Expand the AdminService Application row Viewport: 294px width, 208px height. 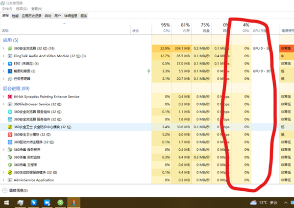click(x=3, y=180)
